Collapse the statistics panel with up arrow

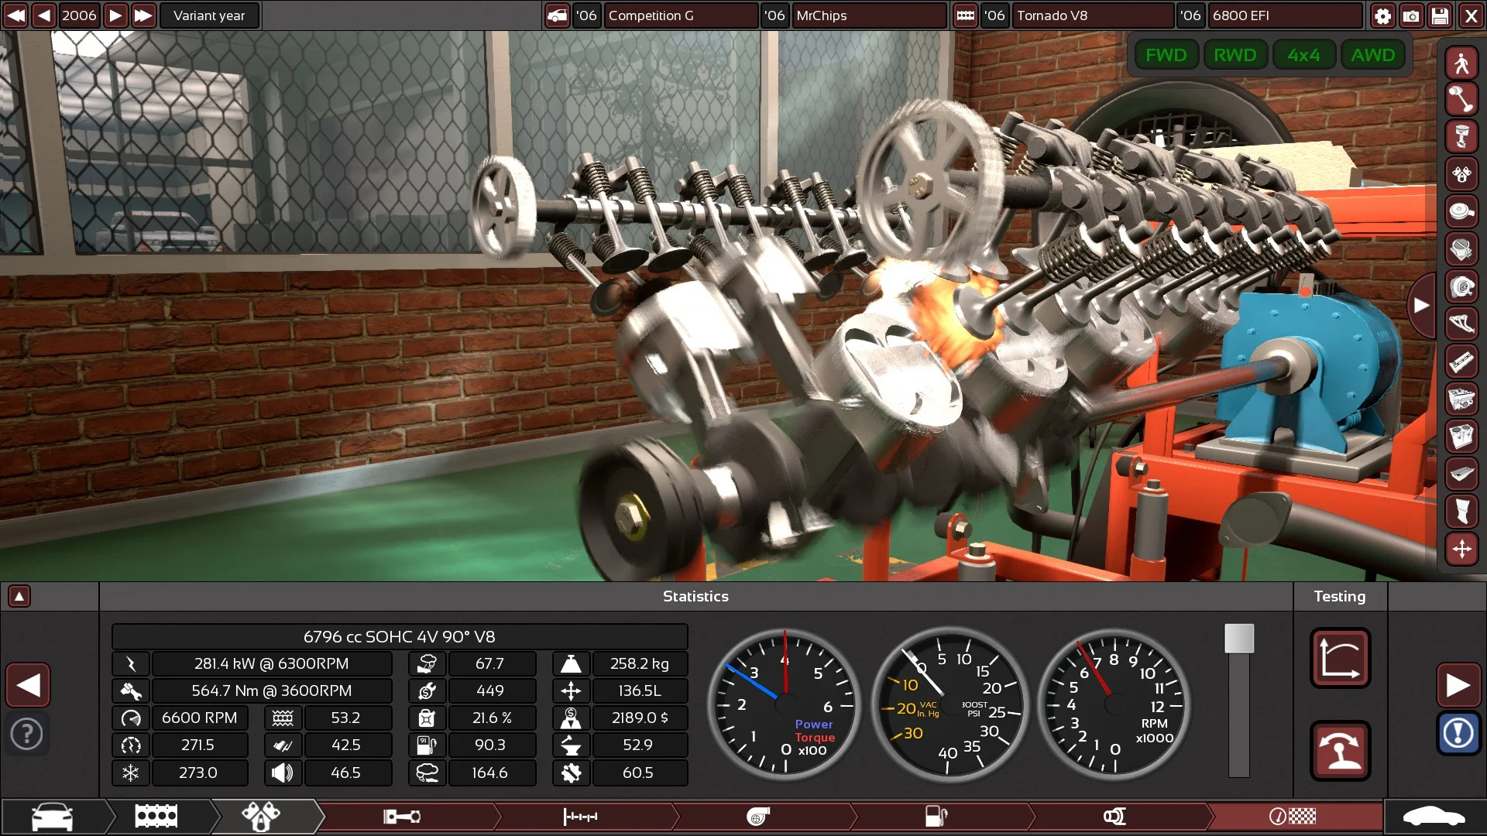(19, 596)
